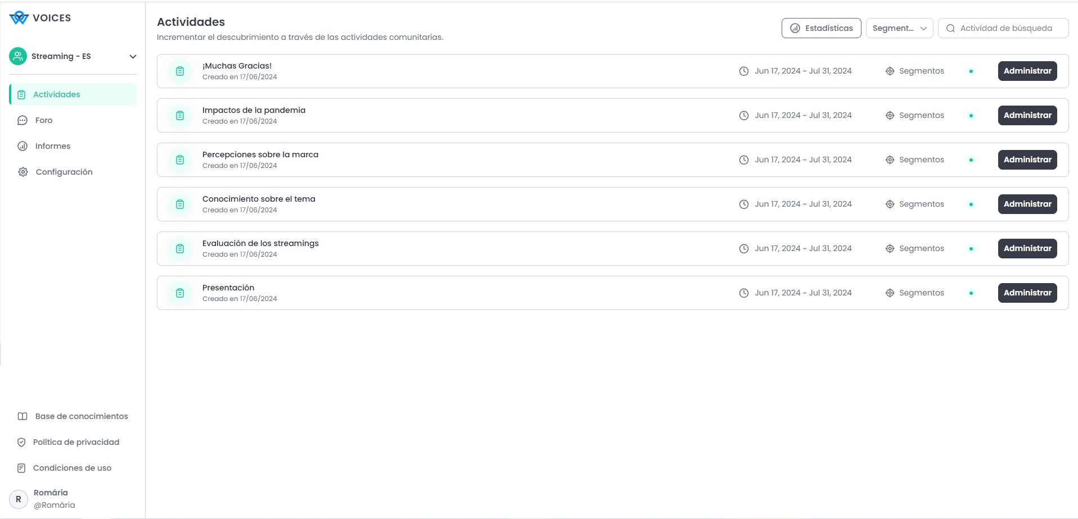Select the ¡Muchas Gracias! activity title
The image size is (1078, 519).
point(237,66)
